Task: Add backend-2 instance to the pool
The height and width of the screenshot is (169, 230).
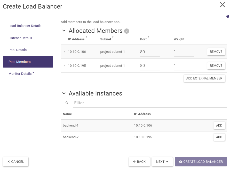Action: [x=219, y=137]
